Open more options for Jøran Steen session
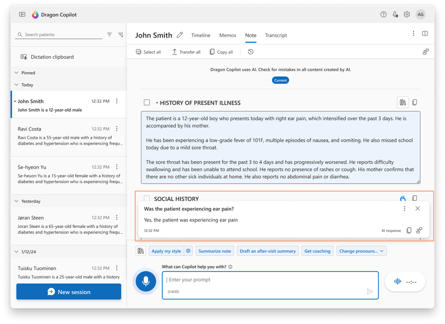445x324 pixels. point(117,217)
